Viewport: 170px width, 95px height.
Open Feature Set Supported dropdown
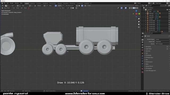coord(163,42)
